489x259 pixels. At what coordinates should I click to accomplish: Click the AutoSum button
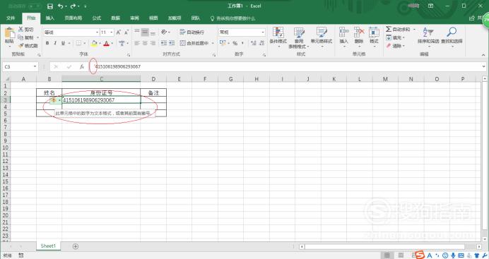pos(398,29)
